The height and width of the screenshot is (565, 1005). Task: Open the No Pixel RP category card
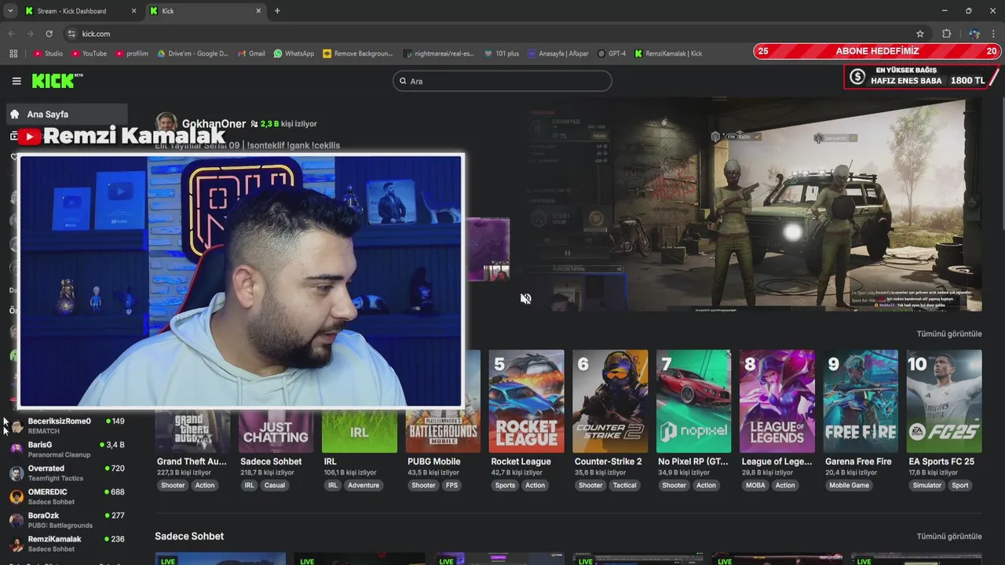coord(693,401)
